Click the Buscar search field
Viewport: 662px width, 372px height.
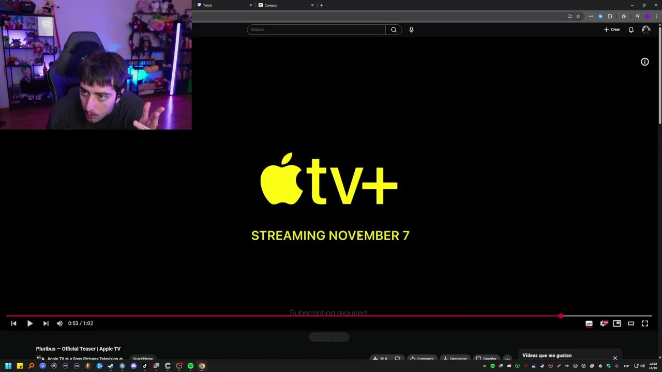coord(316,29)
